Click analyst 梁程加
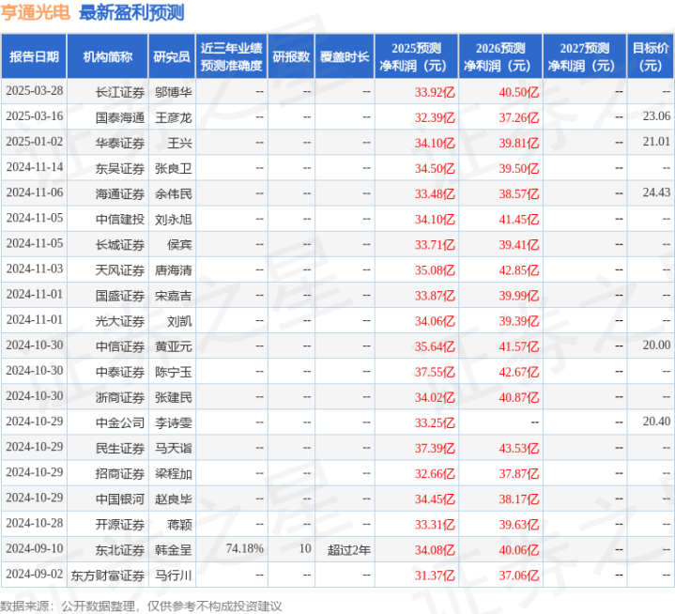 173,473
